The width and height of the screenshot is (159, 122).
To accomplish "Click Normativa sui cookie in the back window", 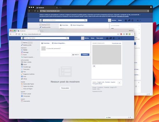I will point(123,16).
